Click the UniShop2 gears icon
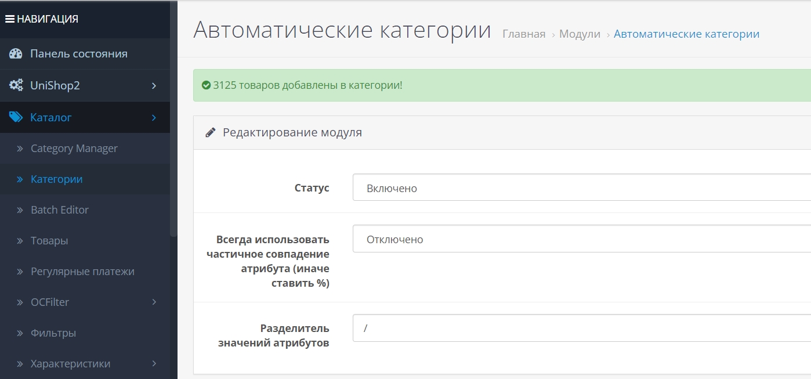Screen dimensions: 811x379 point(16,86)
